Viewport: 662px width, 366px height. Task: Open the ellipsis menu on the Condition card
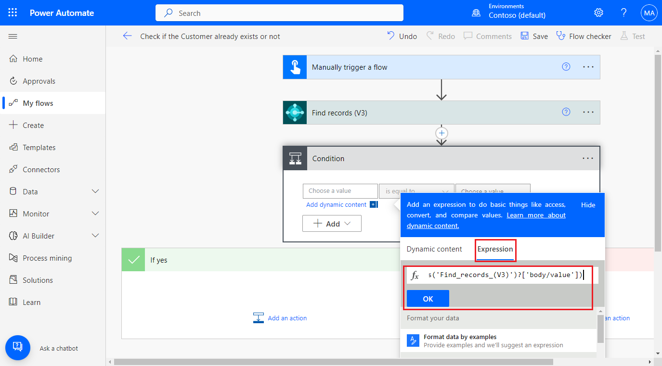coord(587,158)
